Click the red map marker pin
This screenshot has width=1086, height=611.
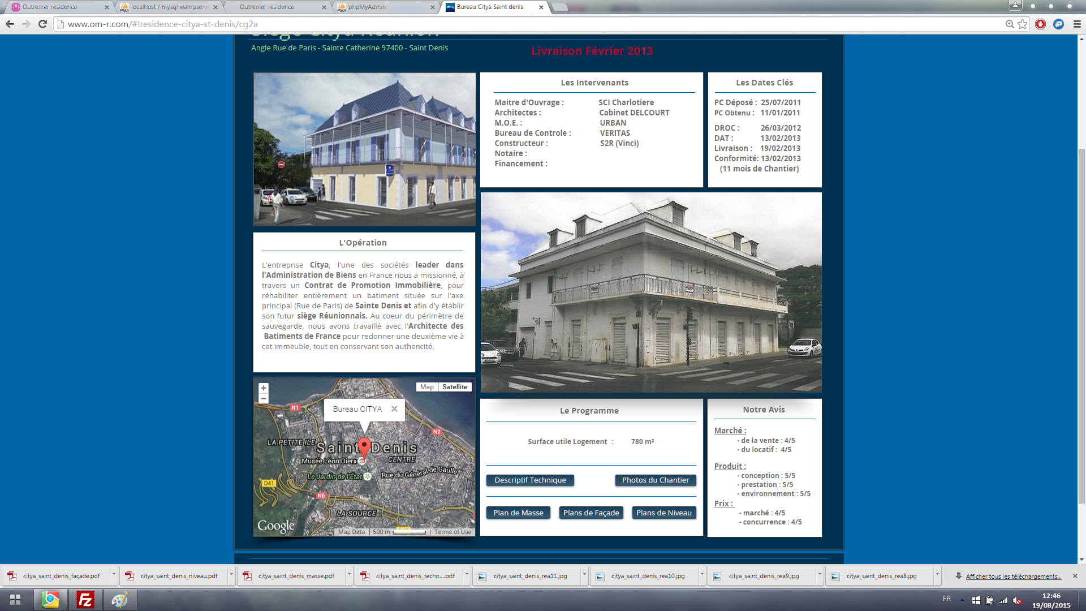point(364,449)
